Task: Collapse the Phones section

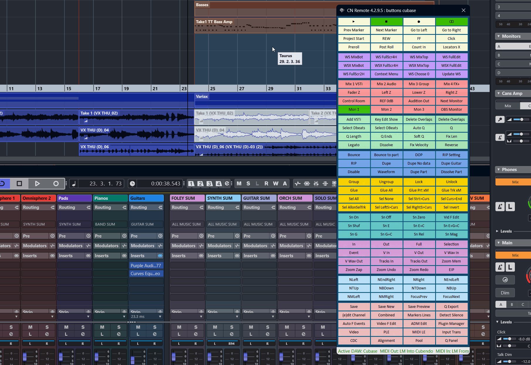Action: tap(499, 170)
